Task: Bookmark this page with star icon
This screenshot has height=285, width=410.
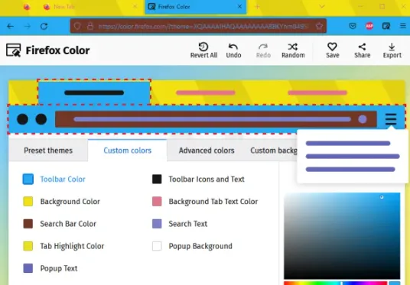Action: pos(319,26)
